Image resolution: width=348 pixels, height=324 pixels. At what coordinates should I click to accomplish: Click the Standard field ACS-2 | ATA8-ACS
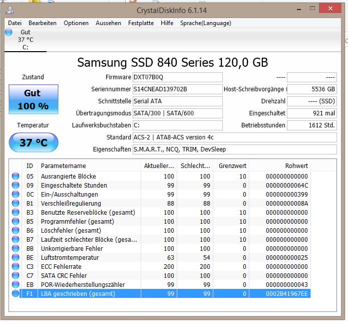(235, 137)
